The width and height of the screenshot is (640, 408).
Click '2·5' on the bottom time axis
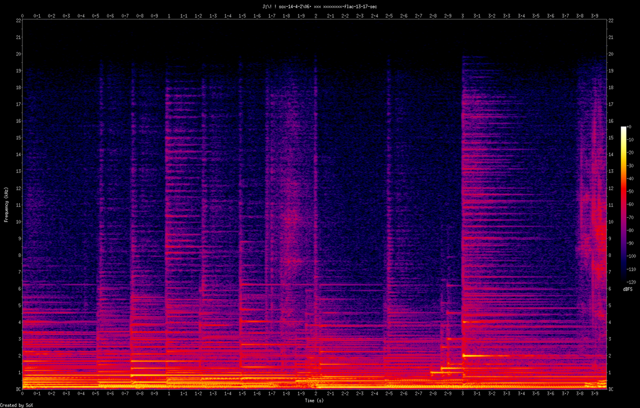[389, 394]
